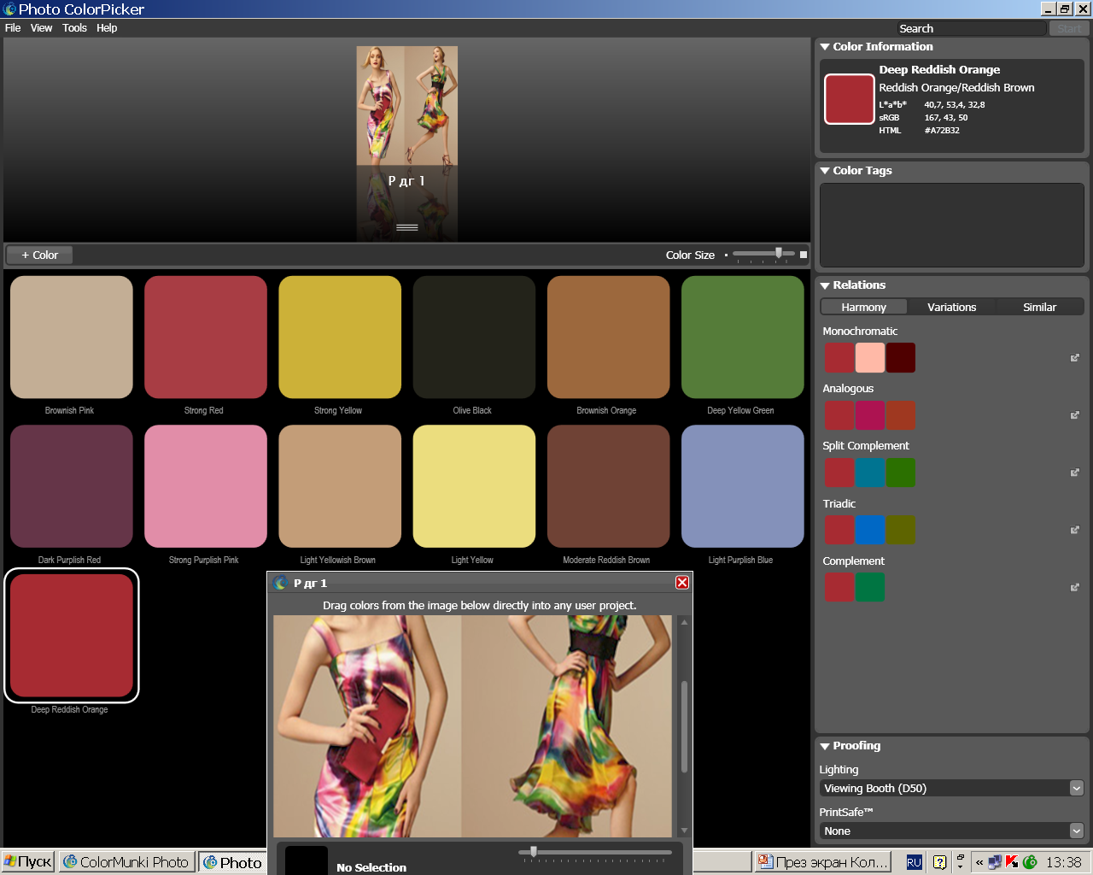Click the blue Triadic harmony swatch
The image size is (1093, 875).
click(870, 530)
